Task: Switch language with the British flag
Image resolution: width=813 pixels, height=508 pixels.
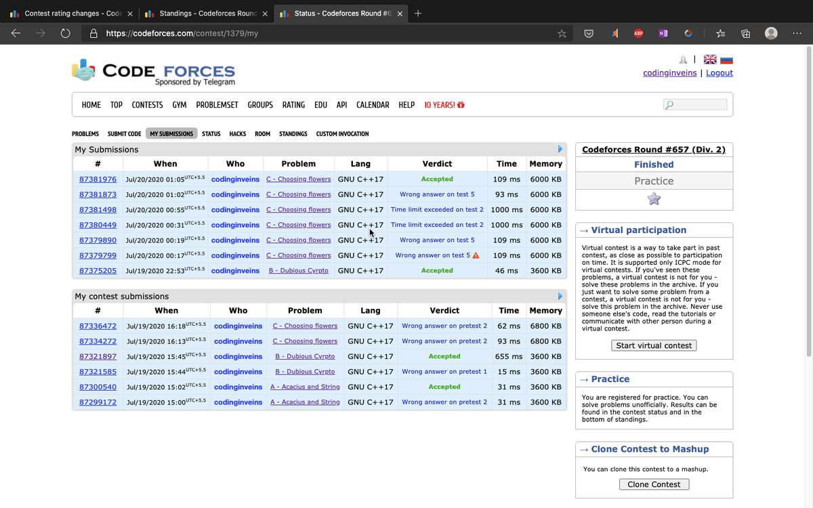Action: pyautogui.click(x=711, y=60)
